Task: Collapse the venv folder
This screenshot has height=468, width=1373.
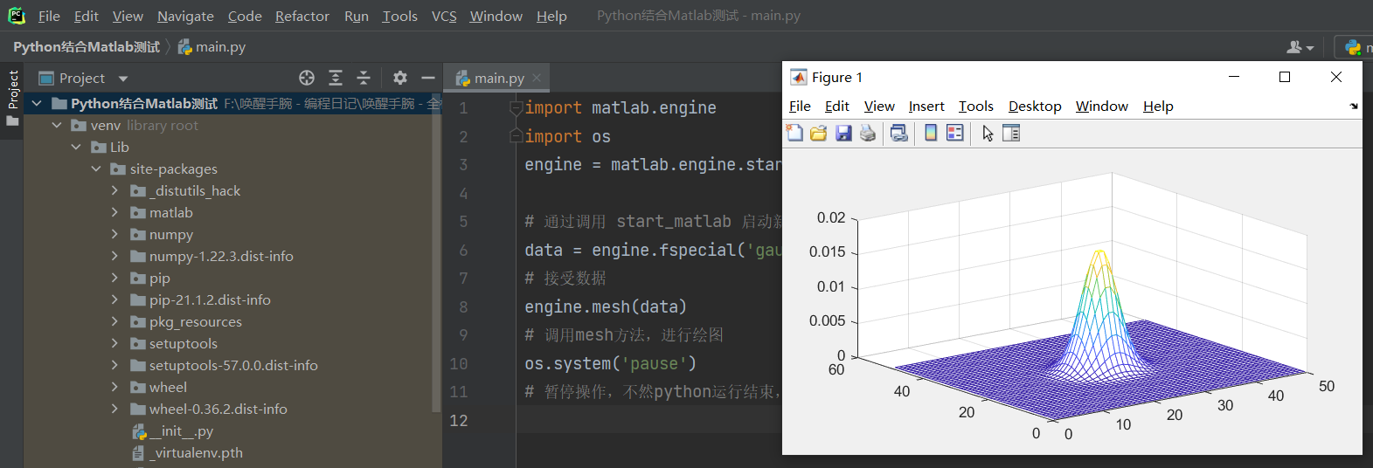Action: [57, 125]
